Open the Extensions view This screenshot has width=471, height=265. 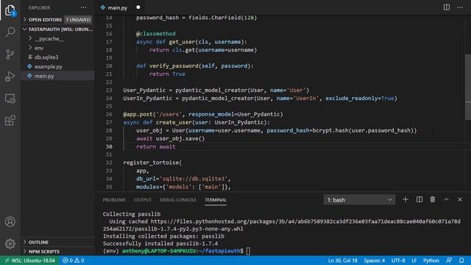tap(10, 121)
